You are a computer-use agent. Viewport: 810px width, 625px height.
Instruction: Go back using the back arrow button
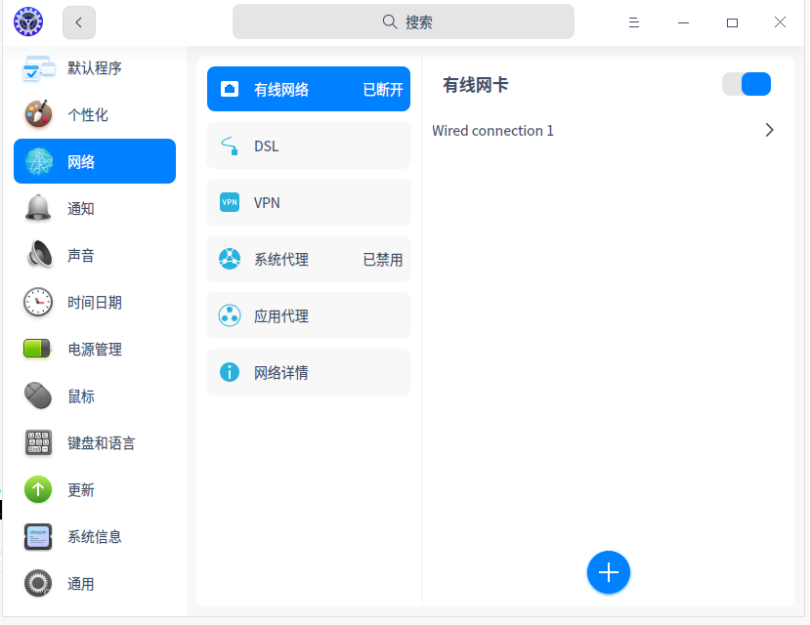[79, 22]
